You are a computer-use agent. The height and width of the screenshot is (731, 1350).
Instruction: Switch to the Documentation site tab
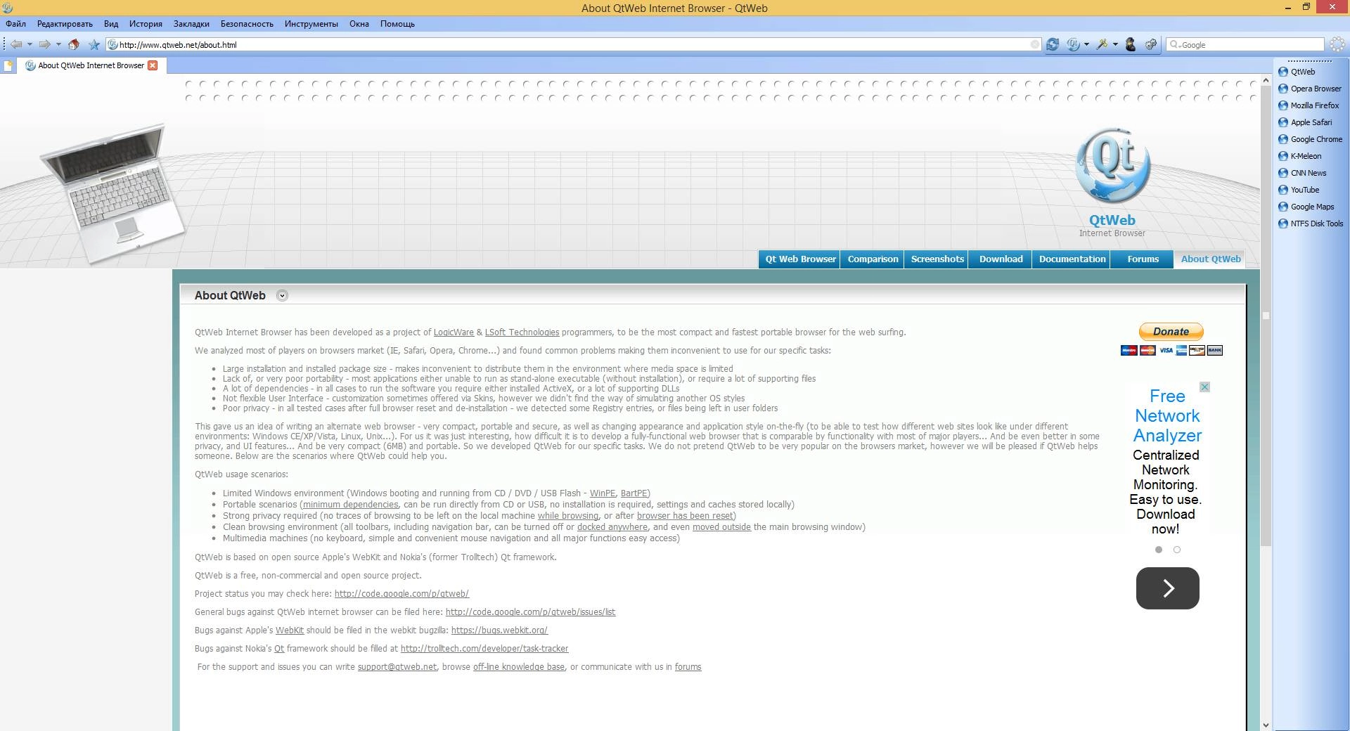(x=1072, y=259)
